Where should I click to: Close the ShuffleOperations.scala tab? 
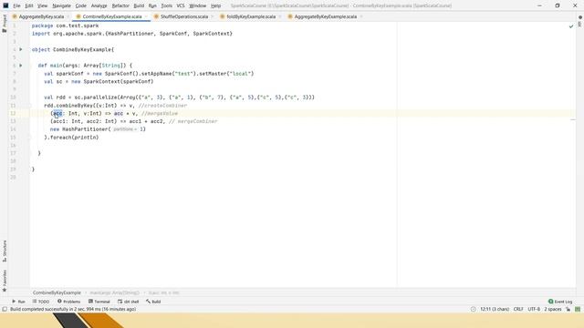[212, 16]
